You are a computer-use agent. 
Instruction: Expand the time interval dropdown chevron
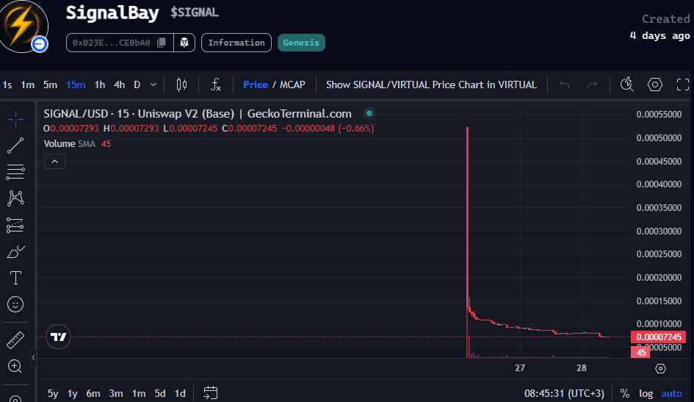coord(153,85)
